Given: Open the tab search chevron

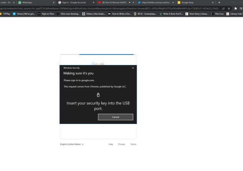Looking at the screenshot, I should tap(234, 2).
